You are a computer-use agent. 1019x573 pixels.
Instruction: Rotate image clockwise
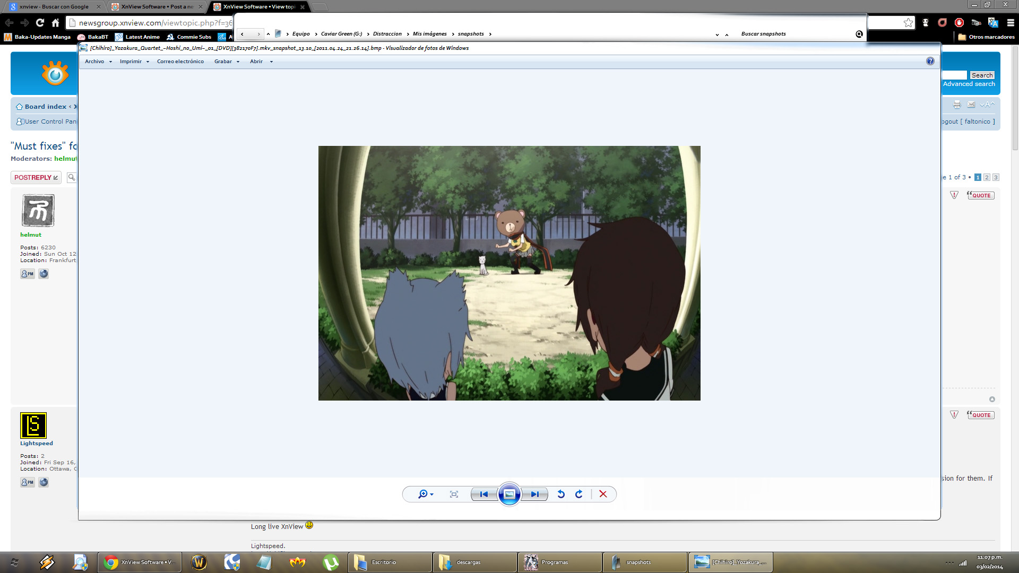pyautogui.click(x=579, y=494)
